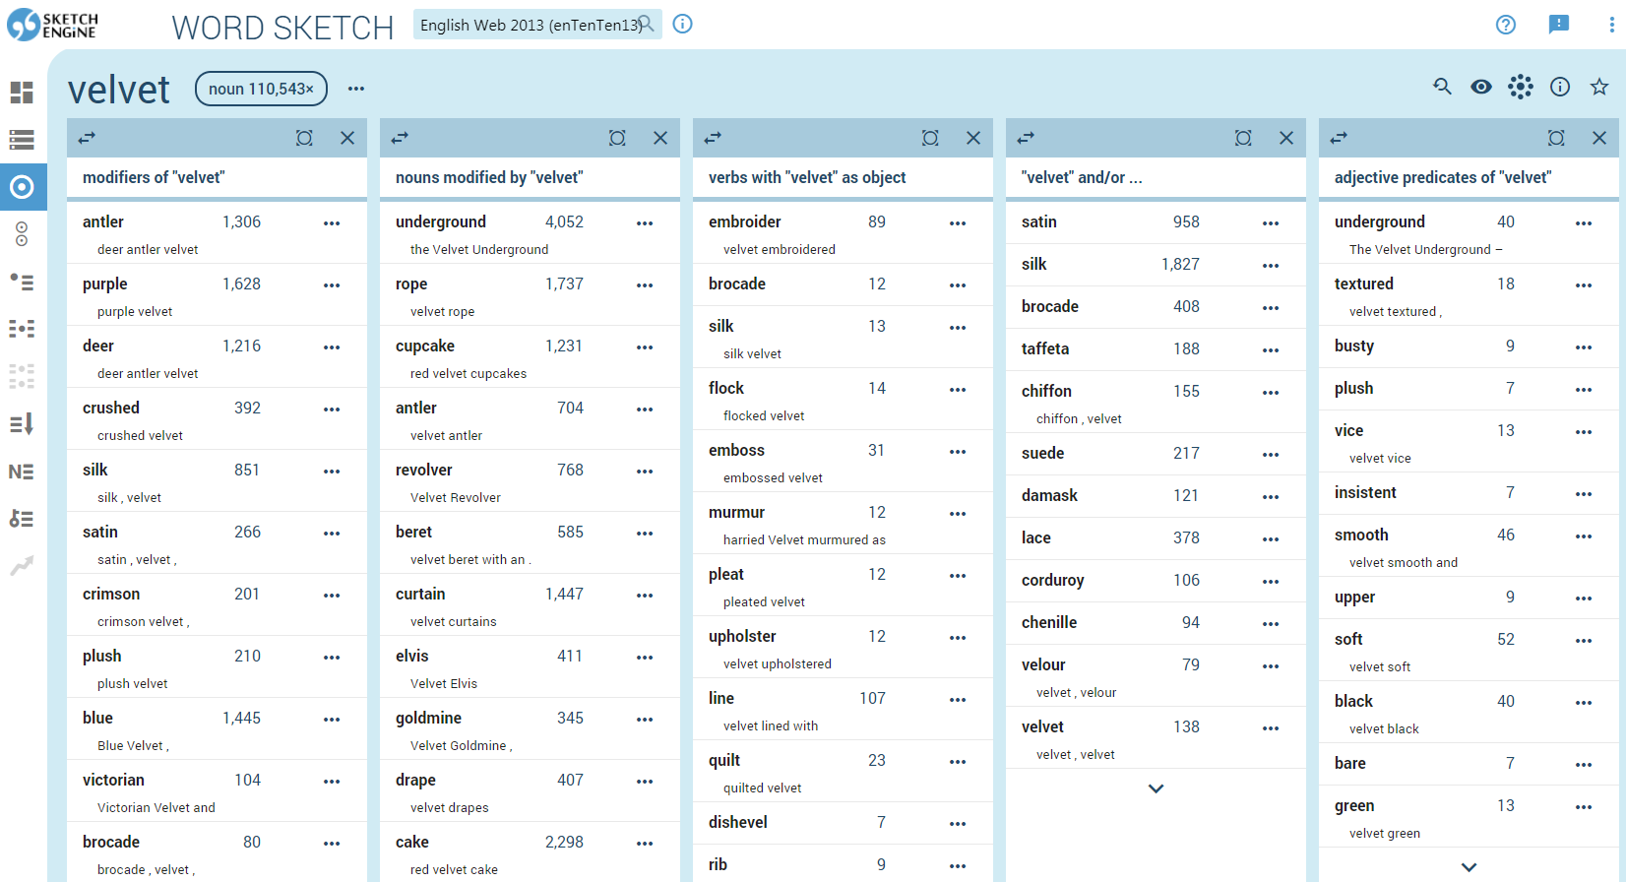The width and height of the screenshot is (1626, 882).
Task: Click corpus info icon next to corpus name
Action: (682, 25)
